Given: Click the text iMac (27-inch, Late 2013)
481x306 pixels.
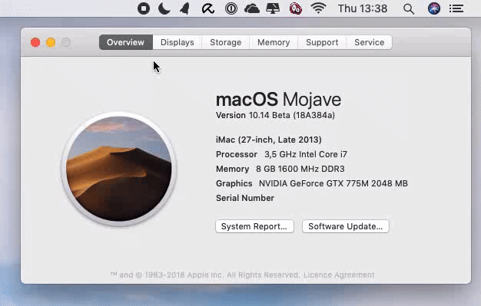Looking at the screenshot, I should tap(269, 140).
